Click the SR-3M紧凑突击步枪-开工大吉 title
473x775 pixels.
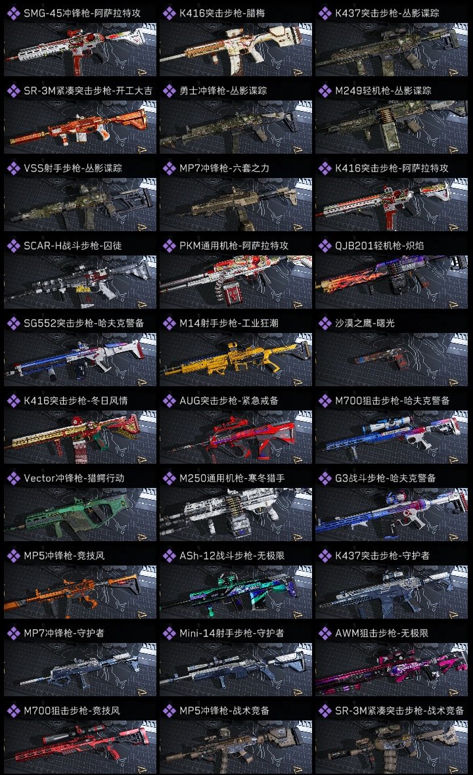(88, 91)
